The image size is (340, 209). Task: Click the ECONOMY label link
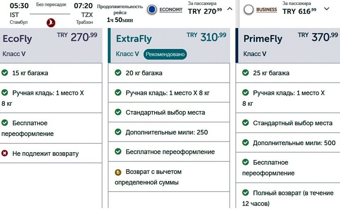tap(171, 10)
